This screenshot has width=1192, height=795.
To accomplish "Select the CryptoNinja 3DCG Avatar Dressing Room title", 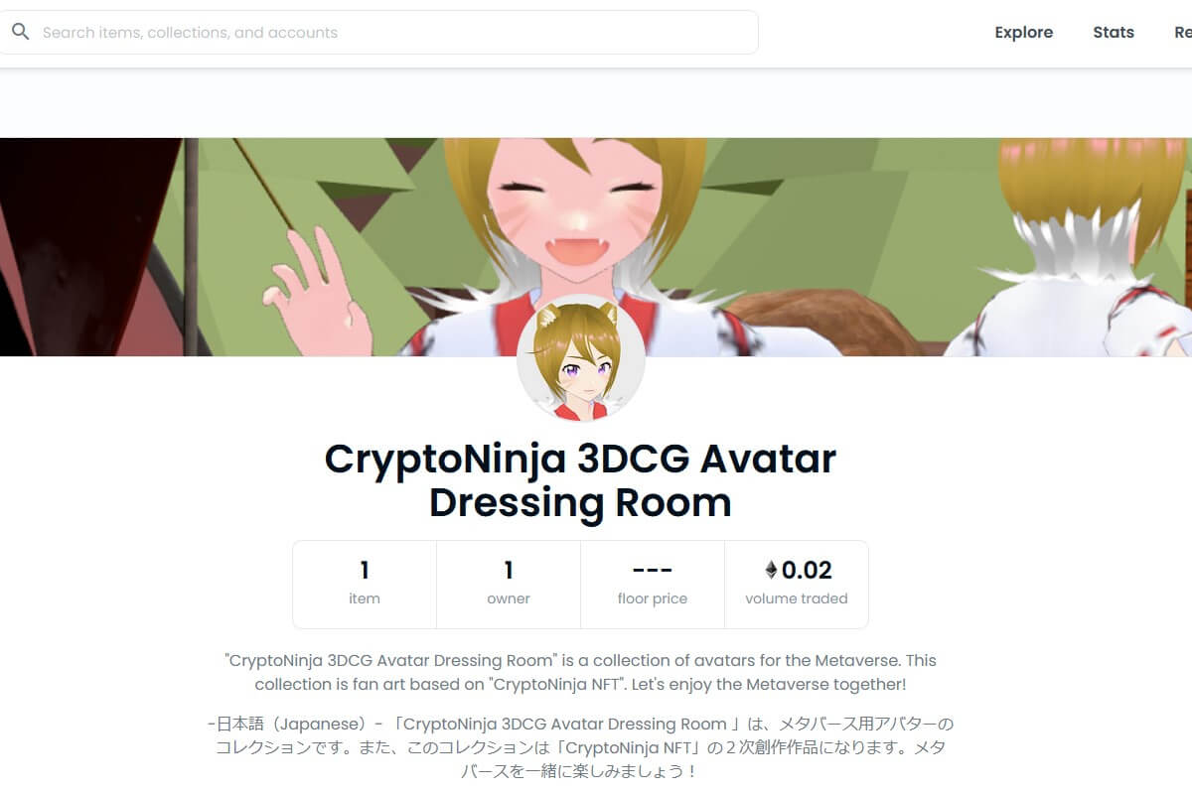I will click(581, 480).
